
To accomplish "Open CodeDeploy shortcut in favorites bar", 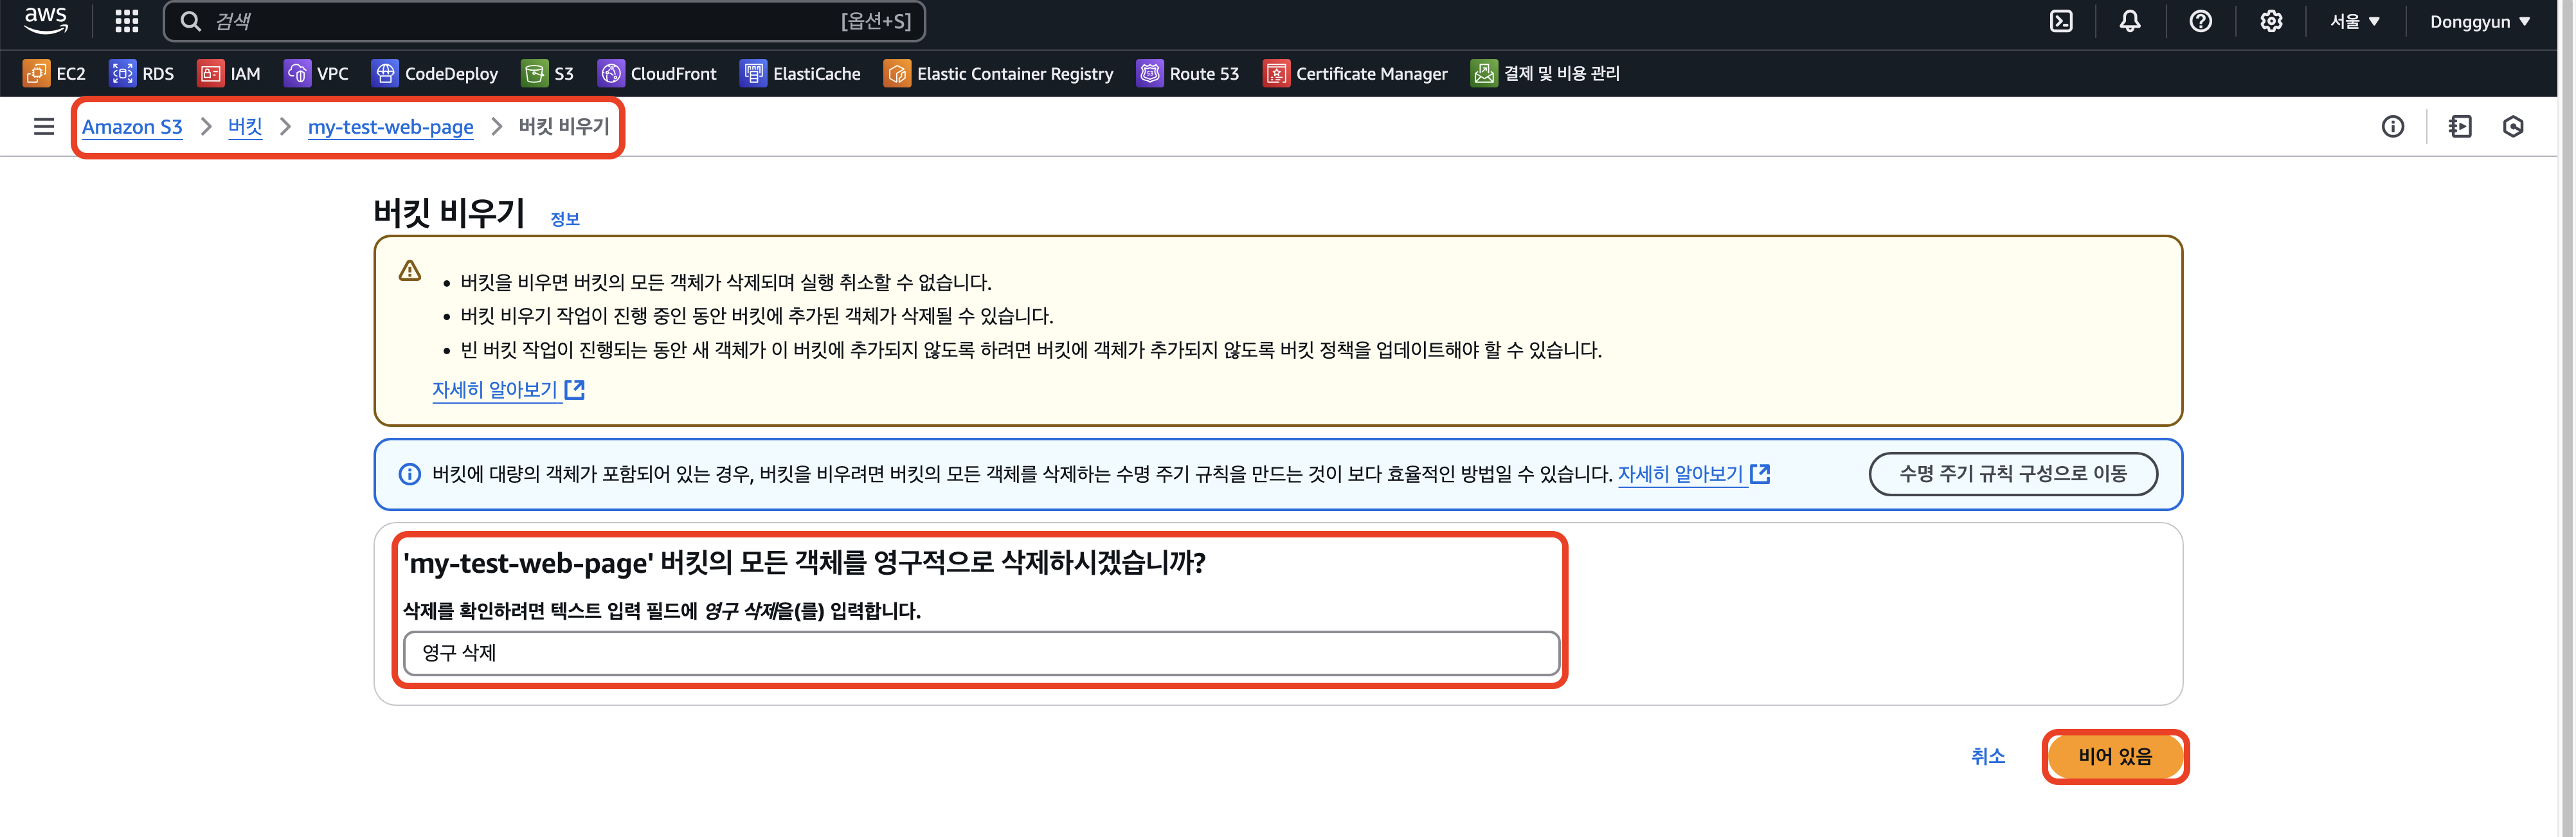I will tap(435, 73).
